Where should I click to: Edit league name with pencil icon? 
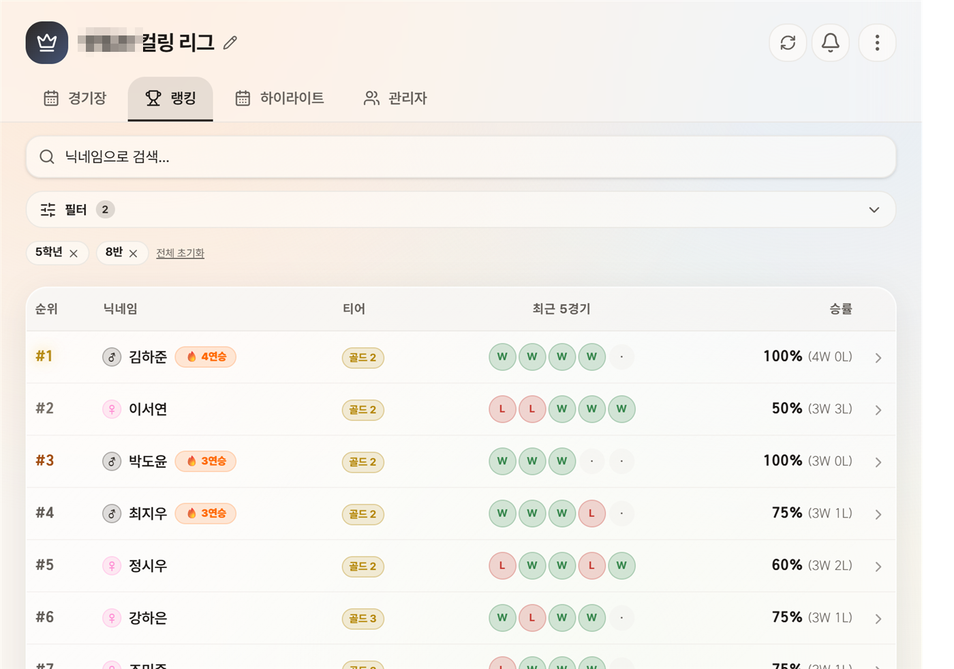tap(230, 43)
